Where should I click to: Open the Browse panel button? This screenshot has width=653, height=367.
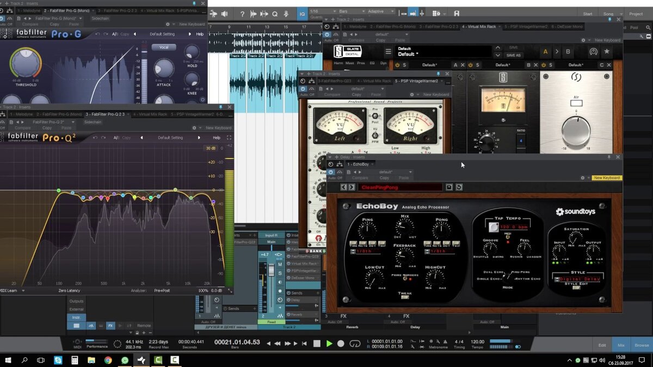click(642, 345)
